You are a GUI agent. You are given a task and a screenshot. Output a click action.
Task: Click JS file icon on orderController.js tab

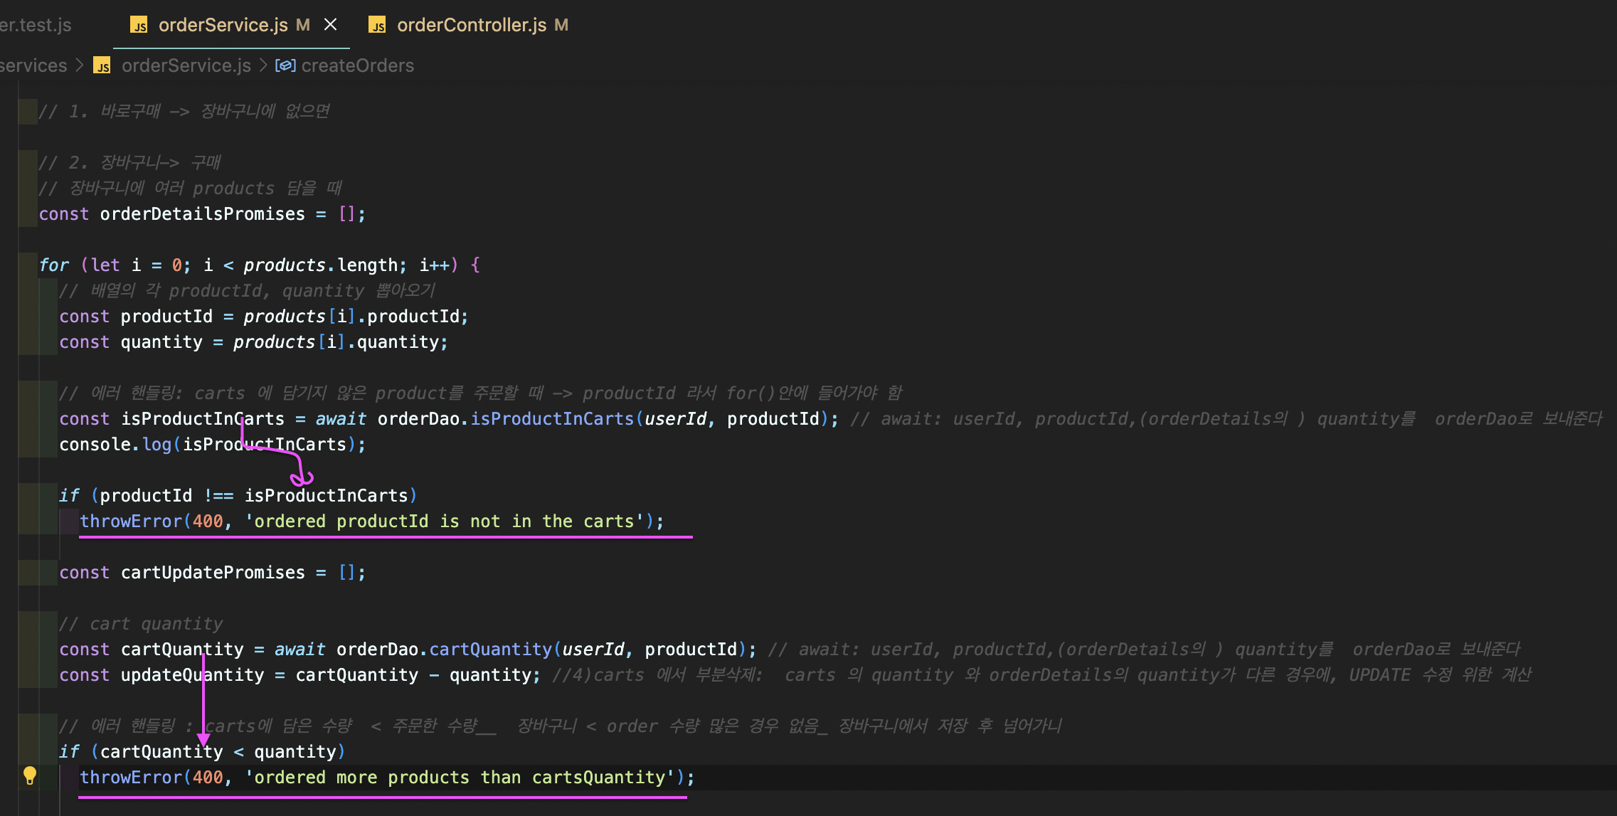(x=377, y=26)
